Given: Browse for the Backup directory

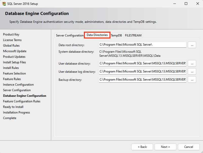Looking at the screenshot, I should [x=192, y=80].
